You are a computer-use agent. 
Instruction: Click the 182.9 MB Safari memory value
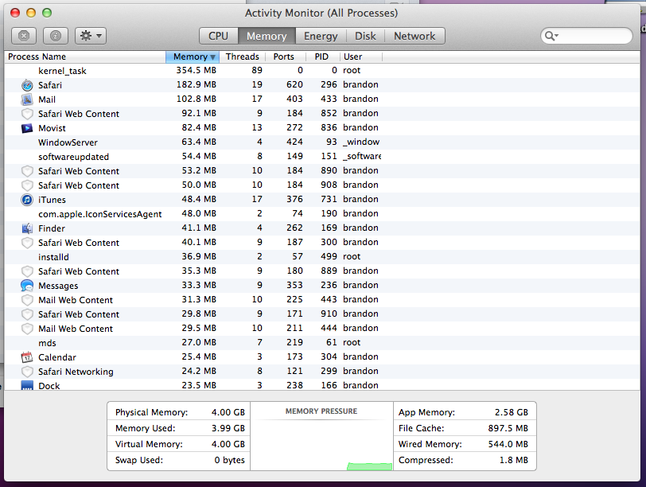[196, 84]
